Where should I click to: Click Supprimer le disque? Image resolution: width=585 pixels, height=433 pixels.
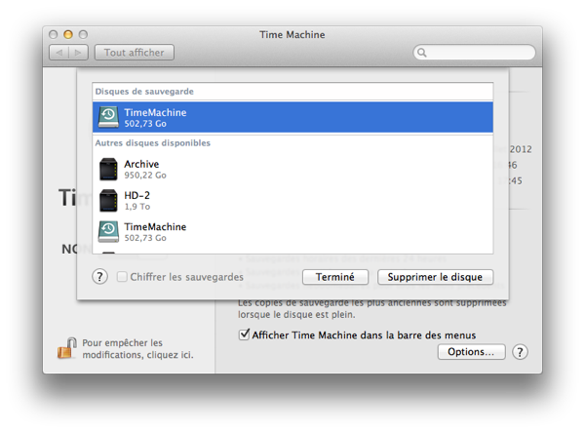435,277
